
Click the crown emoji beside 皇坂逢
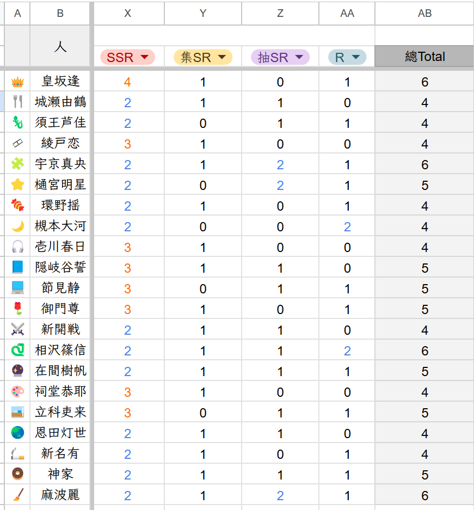(17, 82)
